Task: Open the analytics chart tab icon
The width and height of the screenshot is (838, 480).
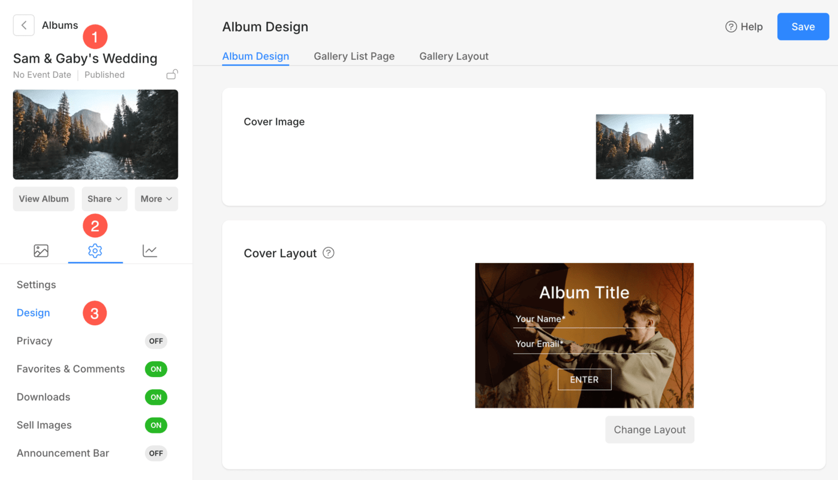Action: point(150,251)
